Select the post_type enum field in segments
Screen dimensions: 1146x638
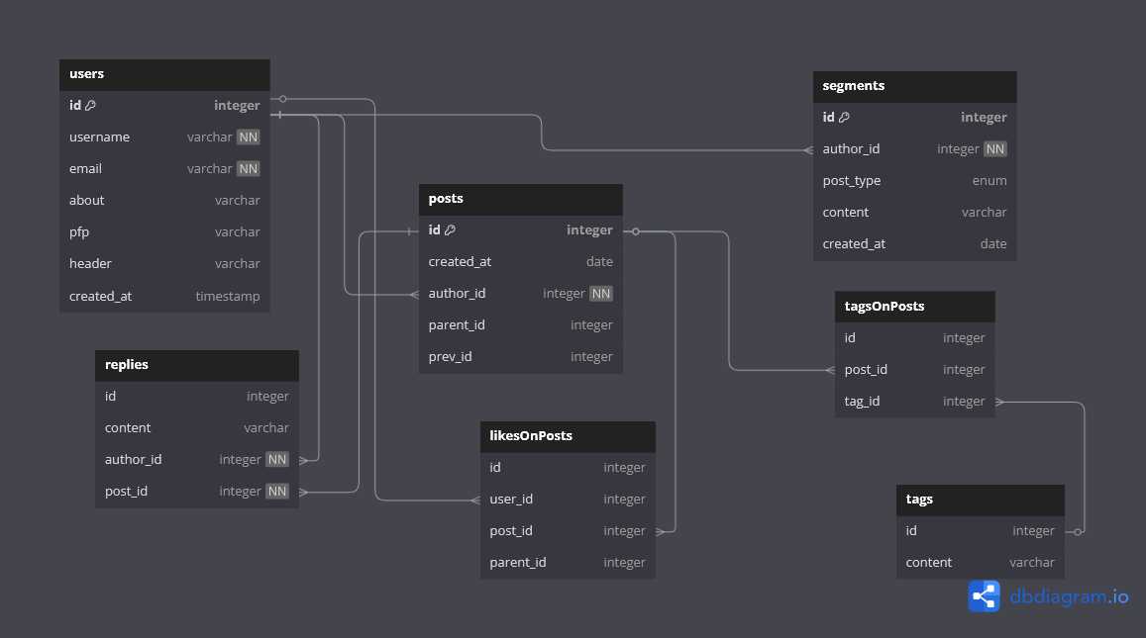914,181
